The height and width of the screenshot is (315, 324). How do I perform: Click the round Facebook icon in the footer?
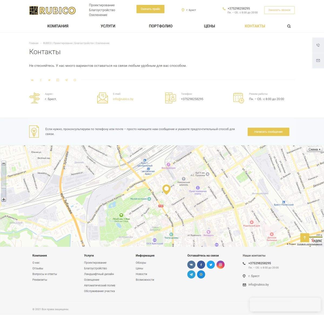click(x=201, y=265)
